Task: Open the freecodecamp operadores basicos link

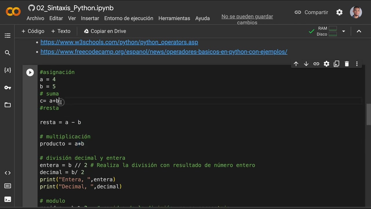Action: click(x=164, y=52)
